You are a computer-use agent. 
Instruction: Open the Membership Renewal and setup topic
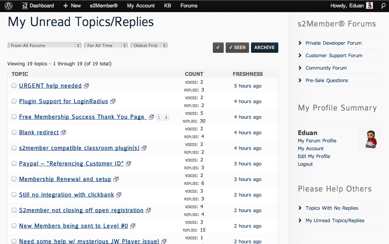coord(65,179)
